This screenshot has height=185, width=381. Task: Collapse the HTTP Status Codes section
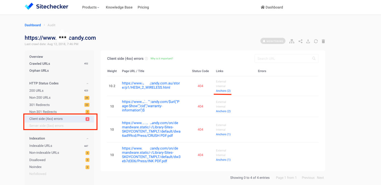pyautogui.click(x=87, y=83)
